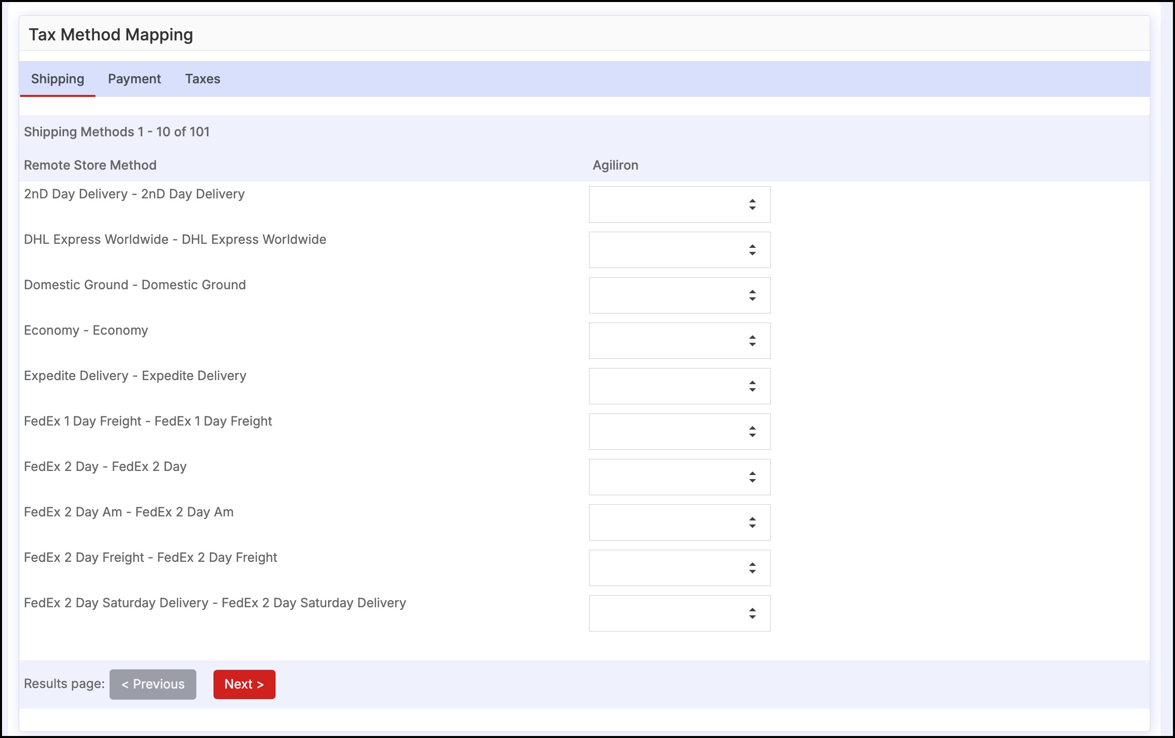Viewport: 1175px width, 738px height.
Task: Go to the Next results page
Action: [244, 684]
